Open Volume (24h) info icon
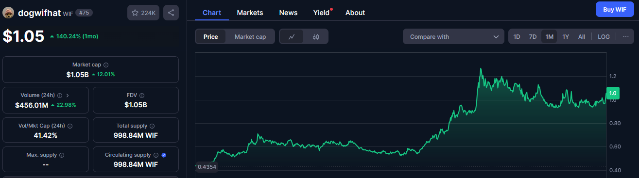 60,96
